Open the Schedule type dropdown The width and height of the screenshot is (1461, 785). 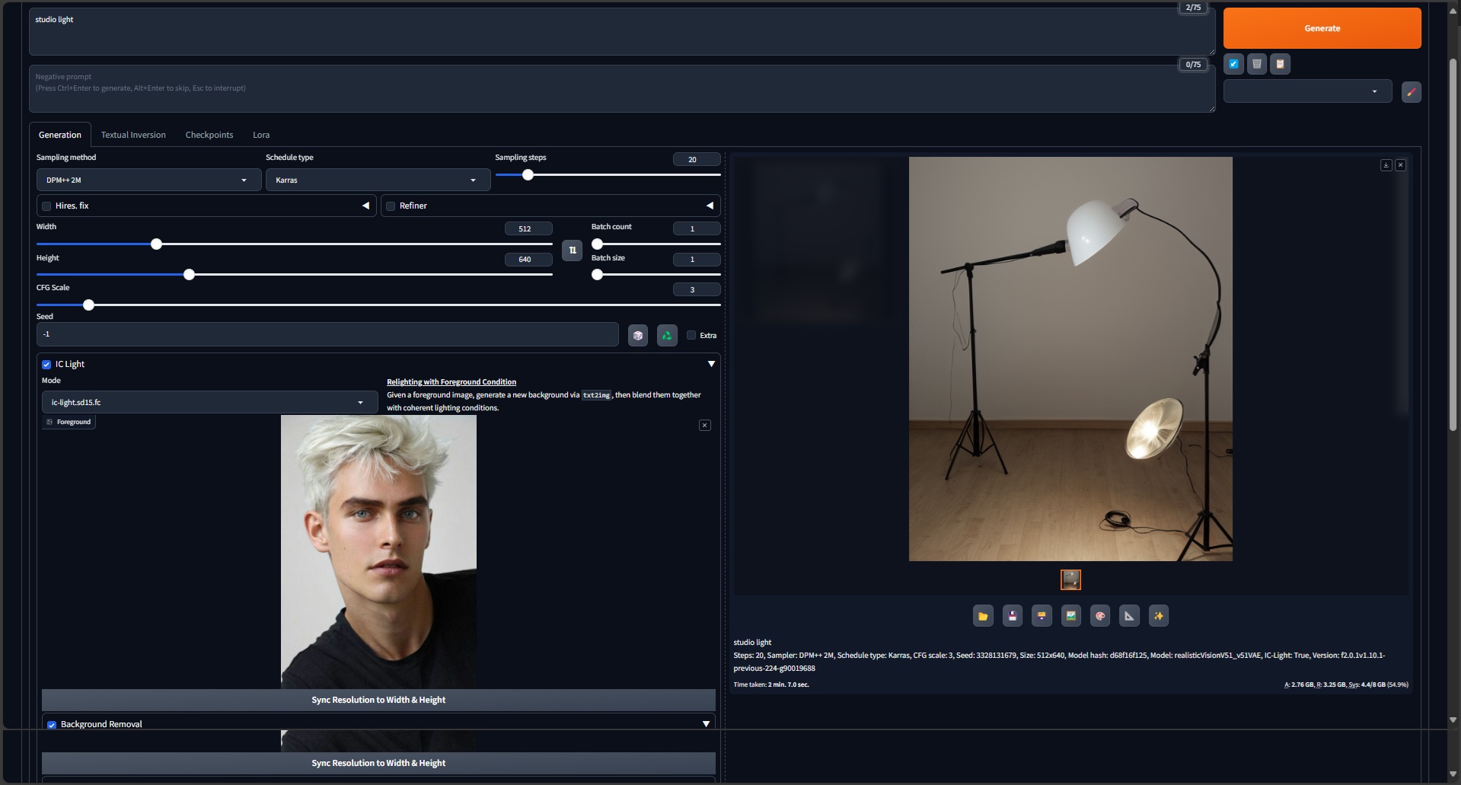click(376, 180)
